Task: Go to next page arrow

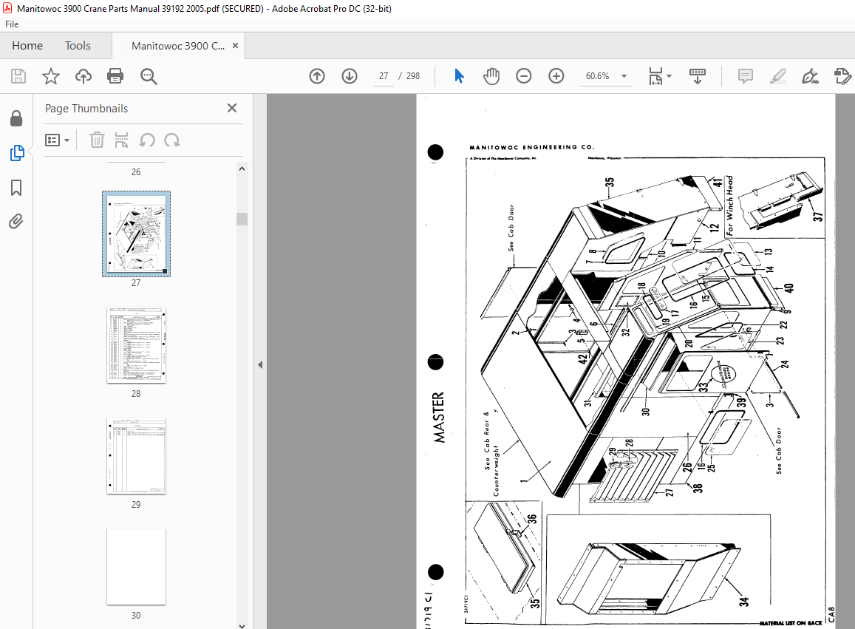Action: pyautogui.click(x=350, y=76)
